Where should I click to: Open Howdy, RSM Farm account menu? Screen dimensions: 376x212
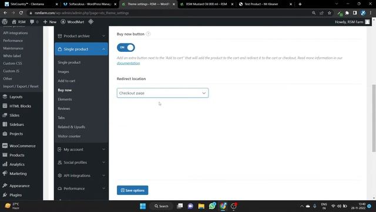352,22
